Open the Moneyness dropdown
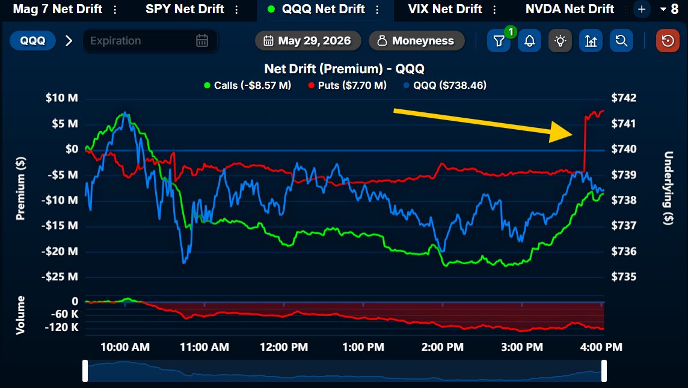688x388 pixels. pos(416,41)
